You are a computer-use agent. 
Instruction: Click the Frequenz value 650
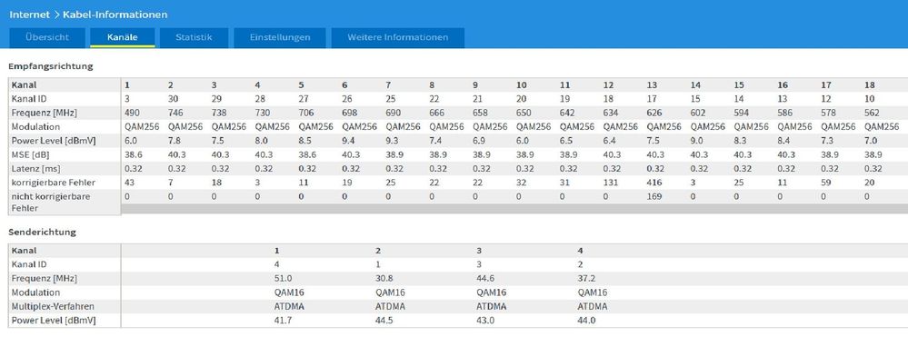(x=524, y=113)
